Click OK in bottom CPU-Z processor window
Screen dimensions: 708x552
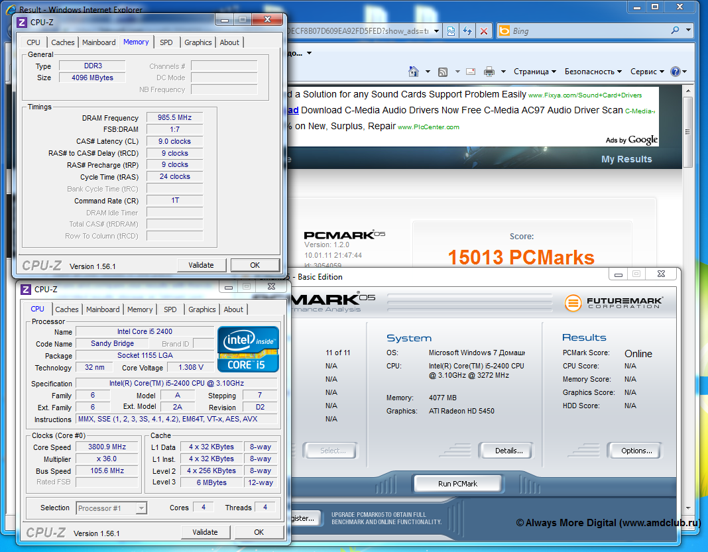coord(259,532)
